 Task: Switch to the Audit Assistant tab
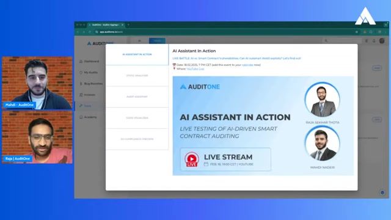[137, 97]
